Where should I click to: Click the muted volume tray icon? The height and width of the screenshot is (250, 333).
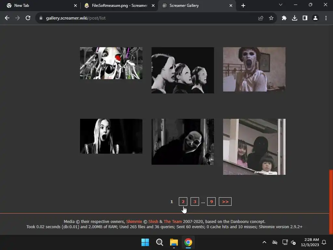click(293, 242)
